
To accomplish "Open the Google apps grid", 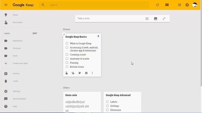I will pos(180,5).
